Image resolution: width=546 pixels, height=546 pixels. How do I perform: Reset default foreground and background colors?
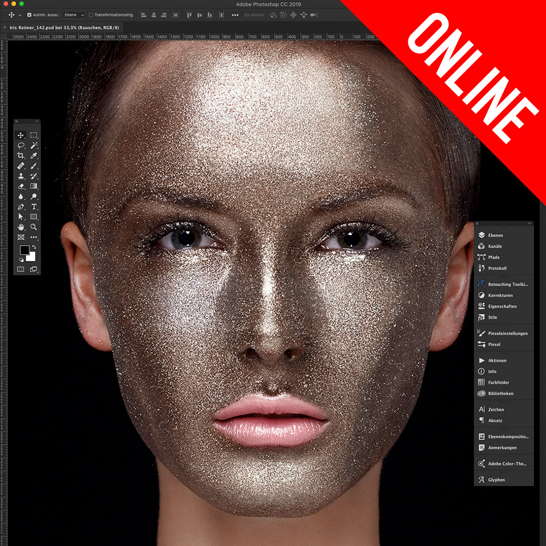(21, 260)
